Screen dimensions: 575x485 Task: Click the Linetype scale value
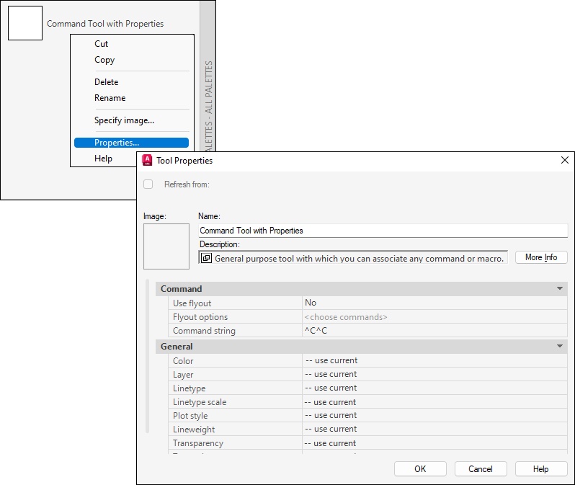coord(434,401)
